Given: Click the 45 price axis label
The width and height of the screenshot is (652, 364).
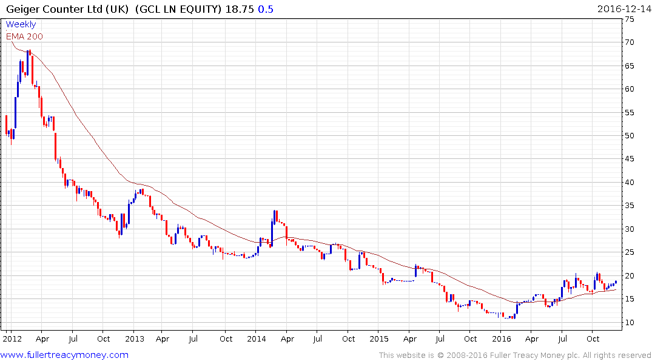Looking at the screenshot, I should click(x=630, y=159).
